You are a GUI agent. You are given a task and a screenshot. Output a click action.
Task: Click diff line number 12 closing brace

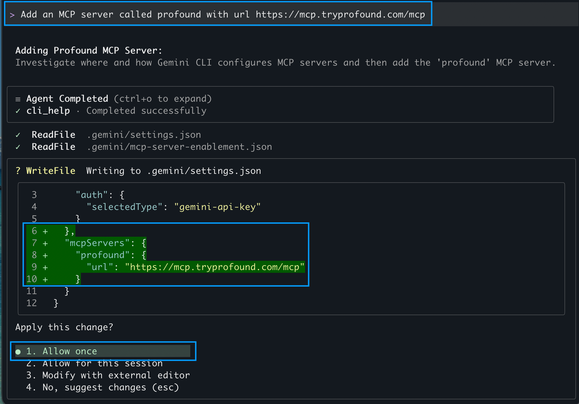[56, 303]
